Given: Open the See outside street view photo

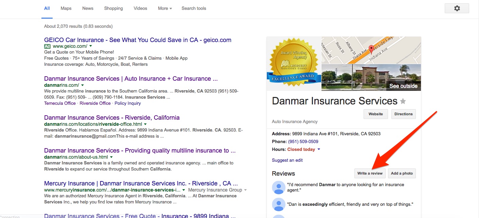Looking at the screenshot, I should click(371, 78).
